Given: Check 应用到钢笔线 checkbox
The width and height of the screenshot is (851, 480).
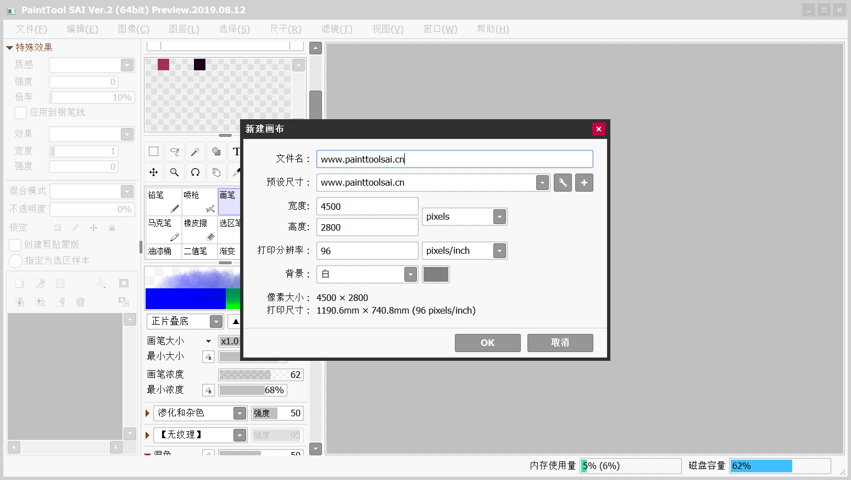Looking at the screenshot, I should pos(21,113).
